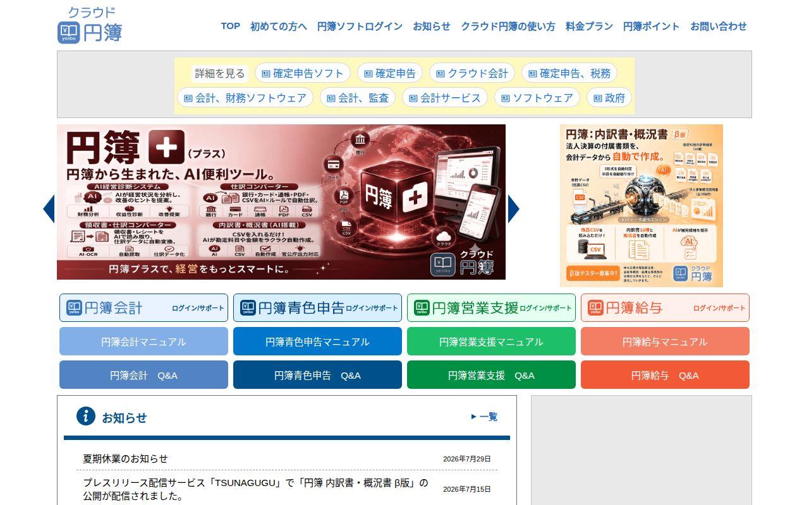Click the 円簿青色申告 product logo icon
809x505 pixels.
[x=248, y=307]
